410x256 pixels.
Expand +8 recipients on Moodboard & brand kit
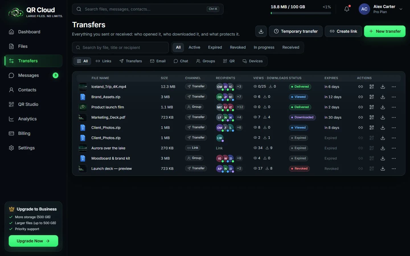pos(239,158)
